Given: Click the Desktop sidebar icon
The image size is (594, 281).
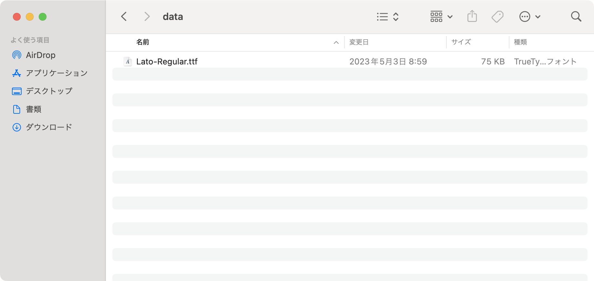Looking at the screenshot, I should pyautogui.click(x=17, y=91).
